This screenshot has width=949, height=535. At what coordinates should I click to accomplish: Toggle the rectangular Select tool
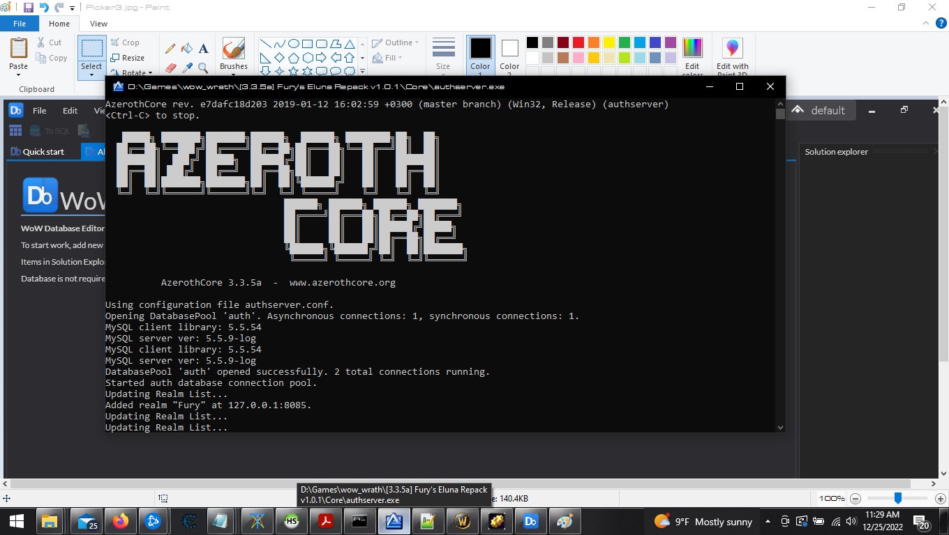[x=91, y=49]
